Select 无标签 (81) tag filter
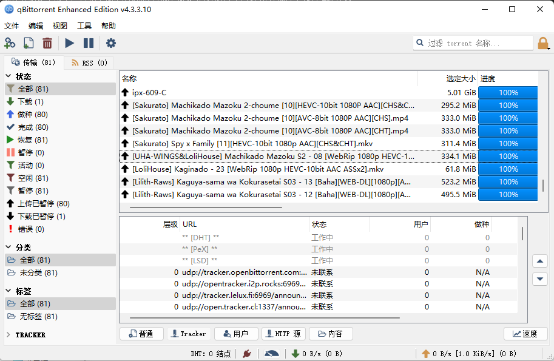Screen dimensions: 554x361 pyautogui.click(x=61, y=317)
